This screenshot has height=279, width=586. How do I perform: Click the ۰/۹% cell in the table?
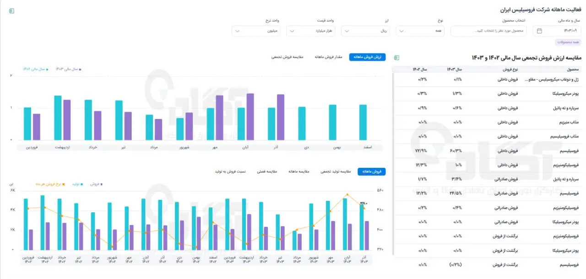pyautogui.click(x=423, y=108)
